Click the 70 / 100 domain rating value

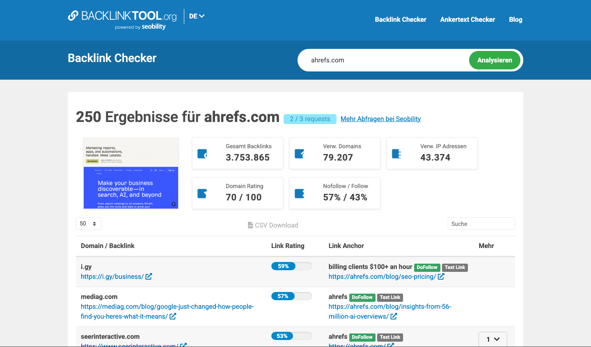coord(243,197)
